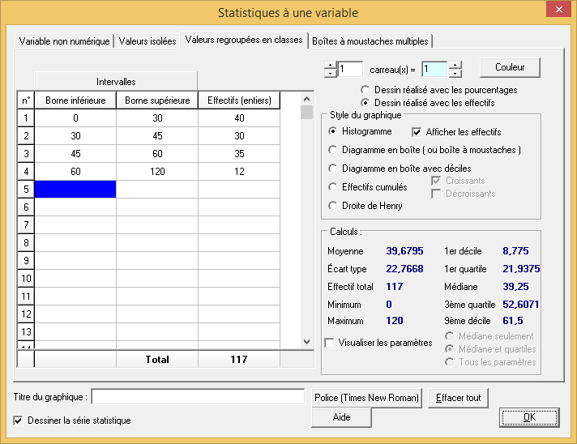Open the Variable non numérique tab
Image resolution: width=577 pixels, height=444 pixels.
(64, 41)
